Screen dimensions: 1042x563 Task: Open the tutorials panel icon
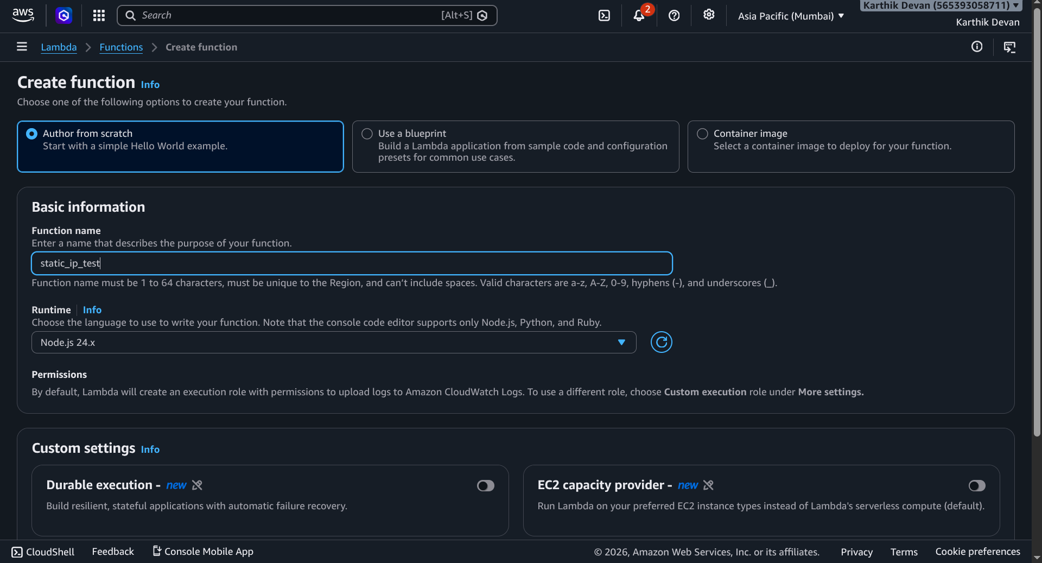pyautogui.click(x=1009, y=47)
